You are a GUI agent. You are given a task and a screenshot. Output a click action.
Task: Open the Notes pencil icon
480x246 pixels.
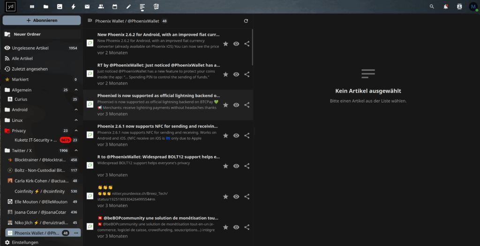coord(128,7)
